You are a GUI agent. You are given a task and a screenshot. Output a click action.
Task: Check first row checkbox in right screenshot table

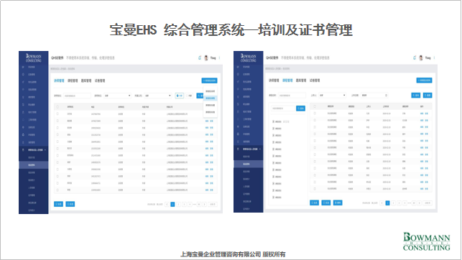[315, 113]
